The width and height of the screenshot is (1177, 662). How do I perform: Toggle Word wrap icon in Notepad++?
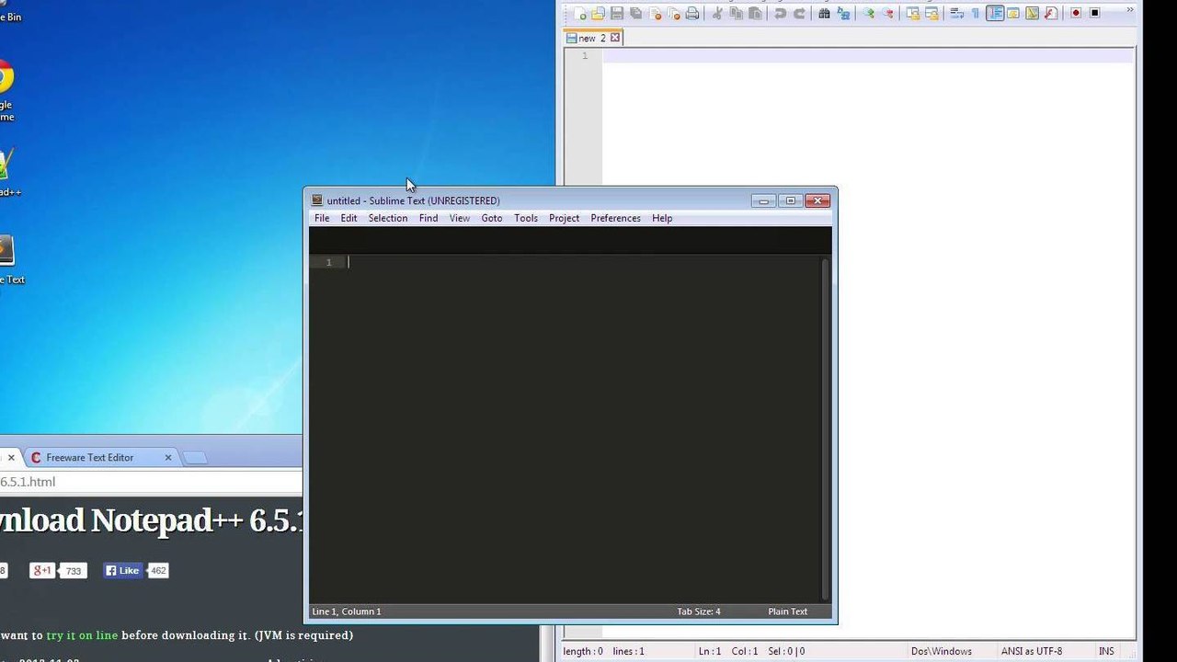[x=956, y=13]
